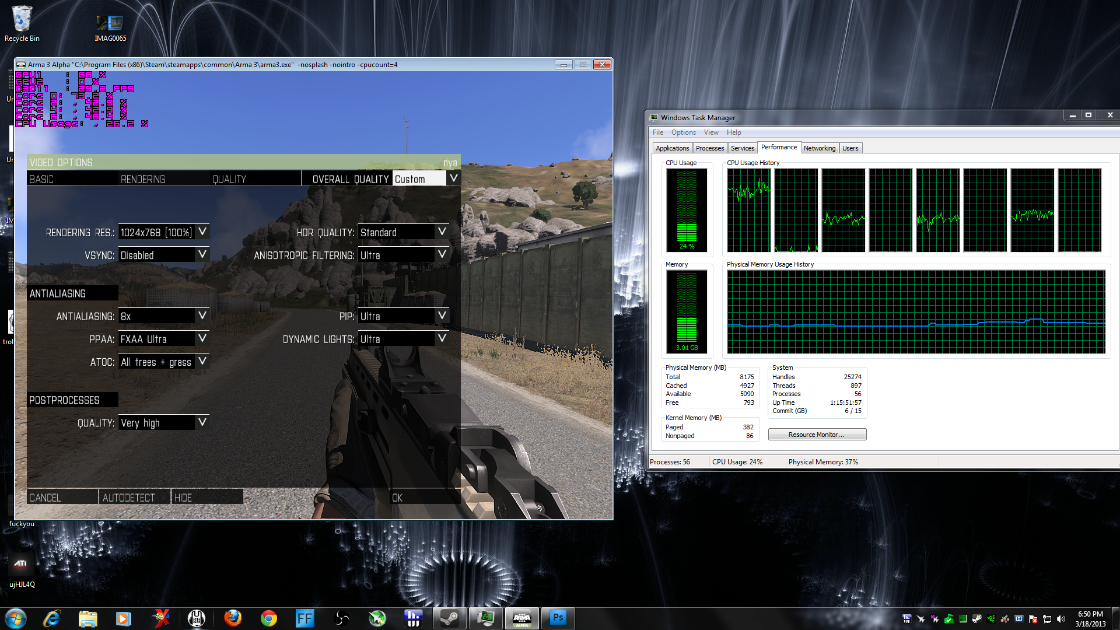Click the taskbar clock showing 6:50 PM
The width and height of the screenshot is (1120, 630).
pos(1090,619)
